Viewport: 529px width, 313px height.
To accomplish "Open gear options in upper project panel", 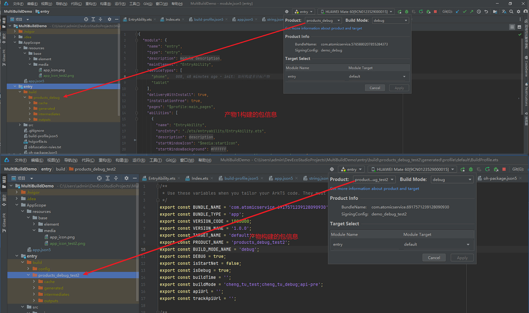I will [x=110, y=19].
